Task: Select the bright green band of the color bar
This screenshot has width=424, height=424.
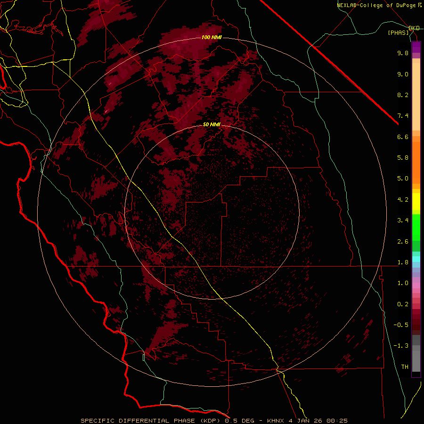Action: coord(416,227)
